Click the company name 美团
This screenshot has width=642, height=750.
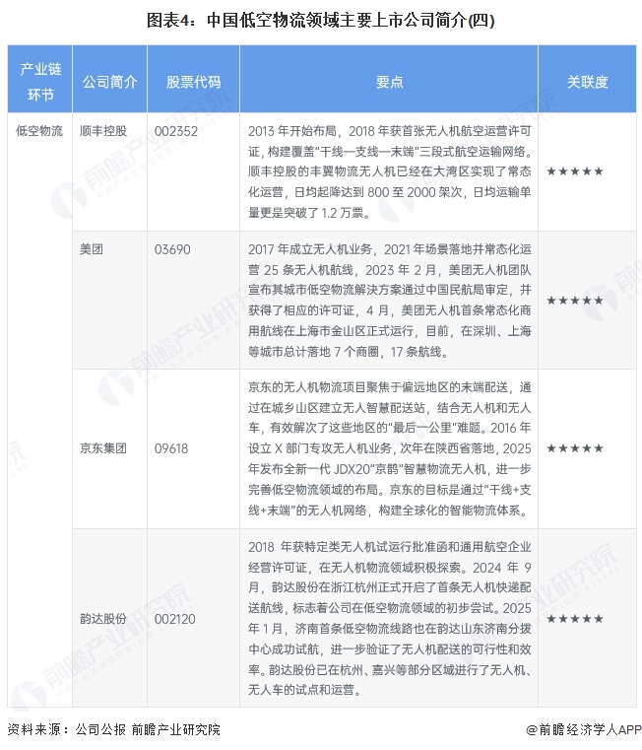pos(92,249)
